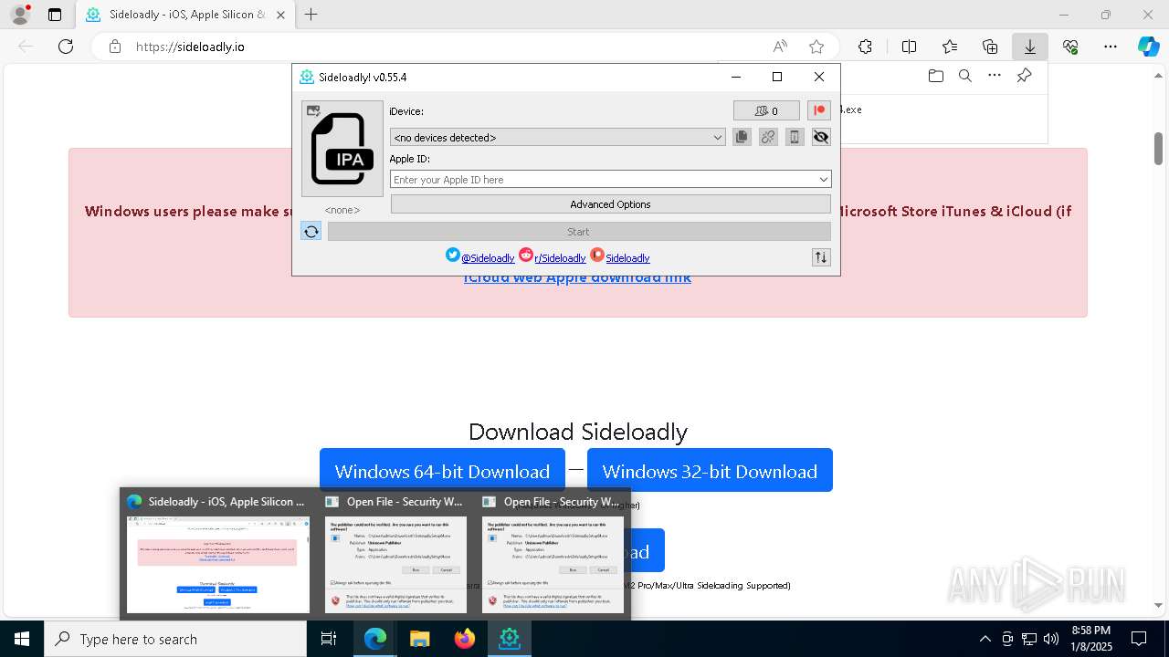Search downloads with the magnifier icon
Screen dimensions: 1169x657
click(964, 76)
